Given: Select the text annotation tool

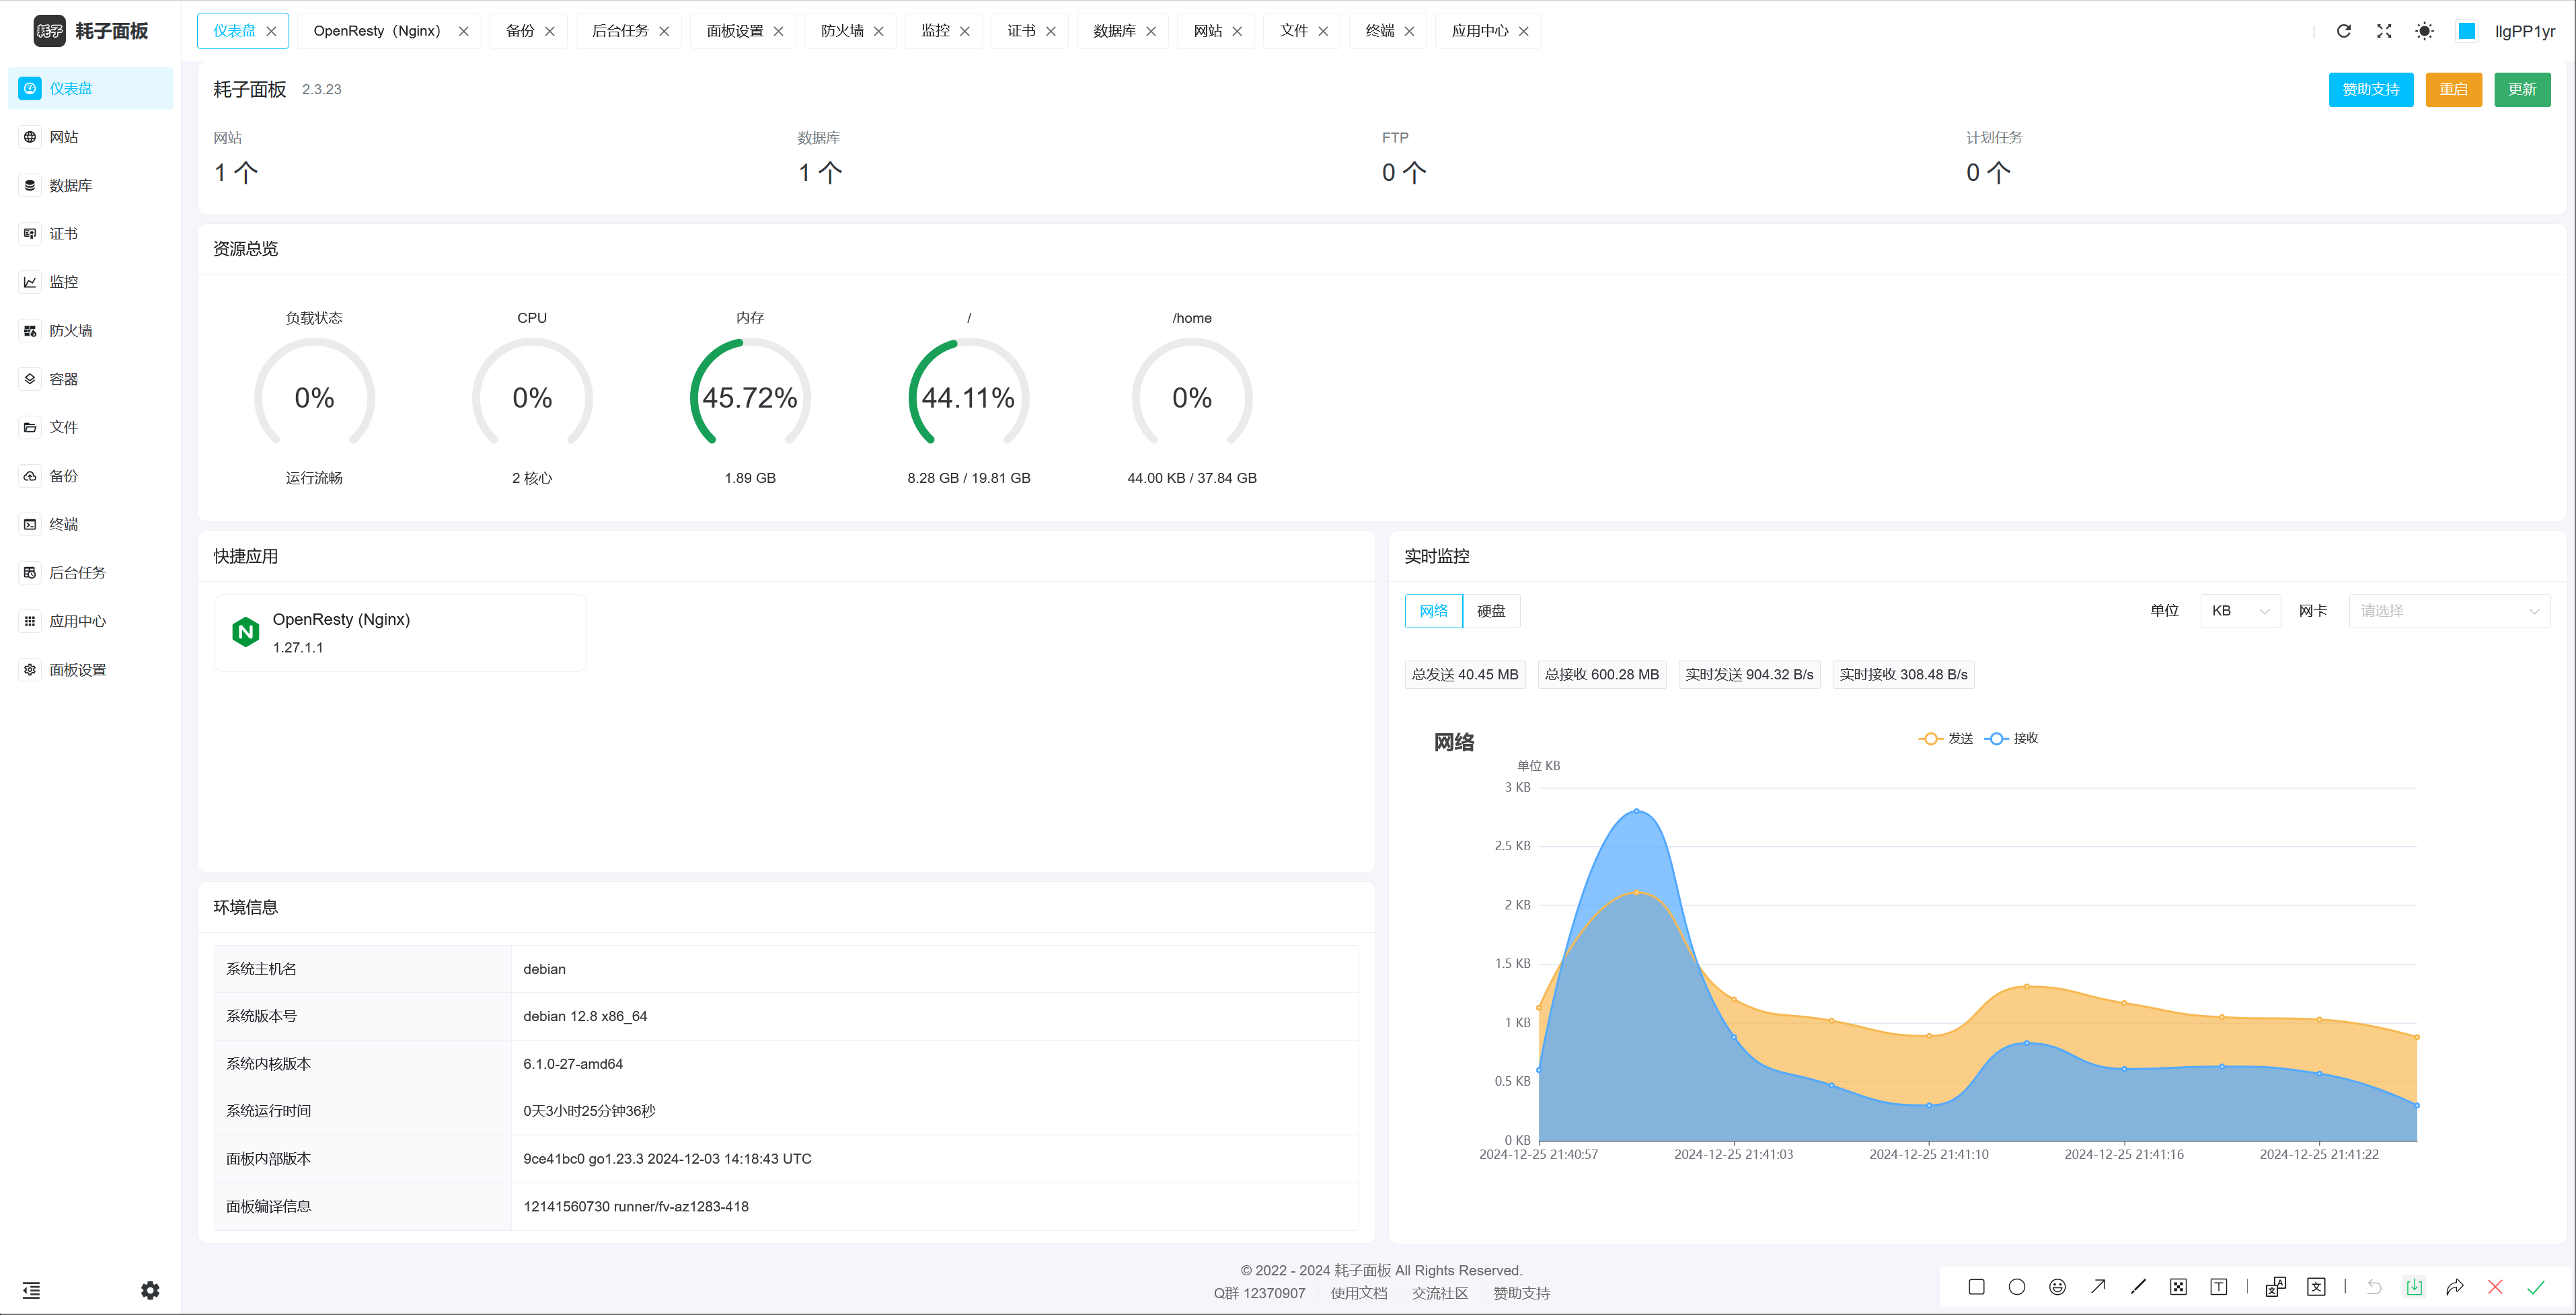Looking at the screenshot, I should click(2219, 1287).
